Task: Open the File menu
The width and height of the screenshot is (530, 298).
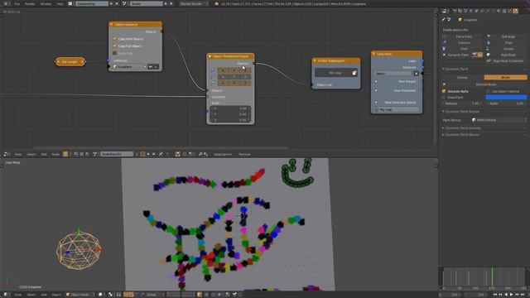Action: pyautogui.click(x=17, y=3)
